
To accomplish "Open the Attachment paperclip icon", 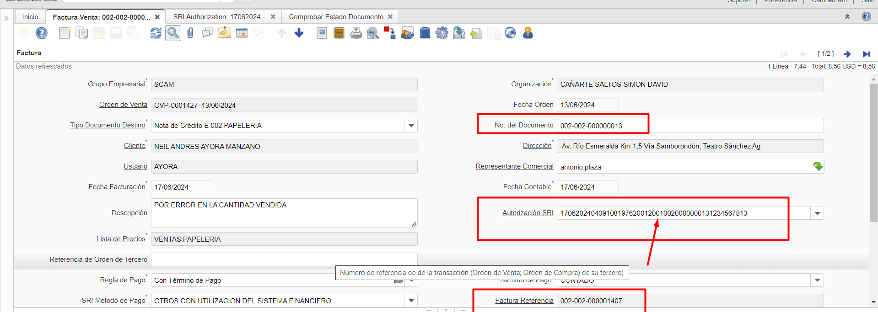I will point(190,33).
